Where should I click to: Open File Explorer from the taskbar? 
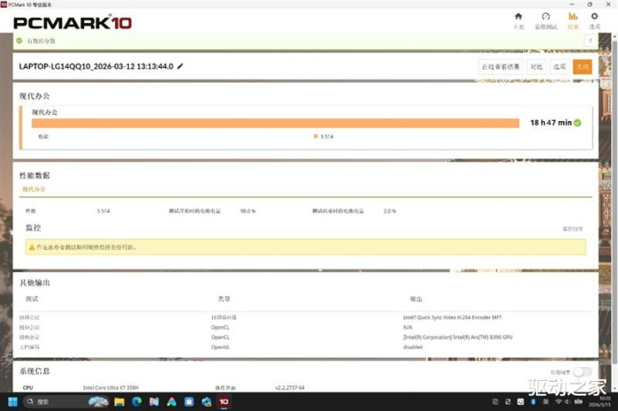[x=119, y=402]
